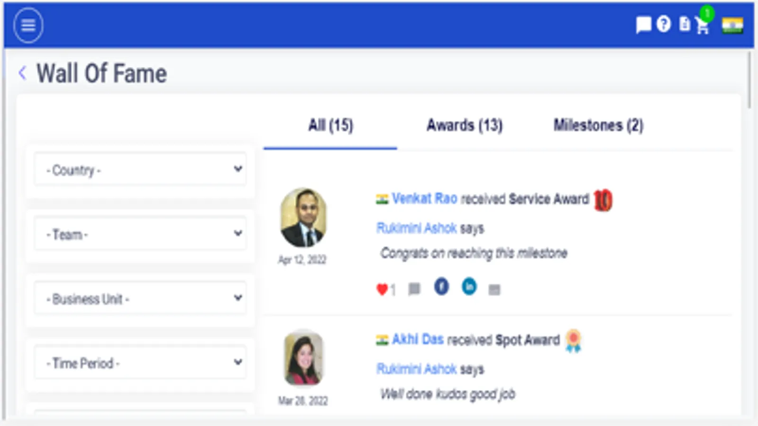Expand the Country dropdown
This screenshot has width=758, height=426.
click(140, 169)
